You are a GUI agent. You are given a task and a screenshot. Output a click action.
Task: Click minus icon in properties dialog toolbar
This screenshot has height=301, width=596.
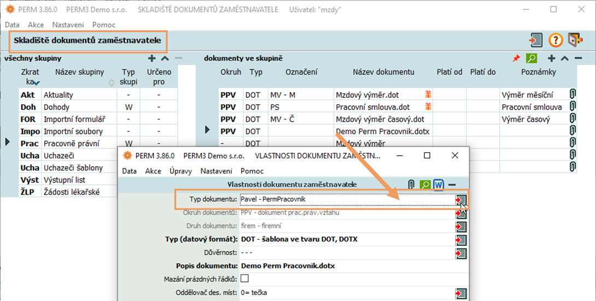pos(452,185)
